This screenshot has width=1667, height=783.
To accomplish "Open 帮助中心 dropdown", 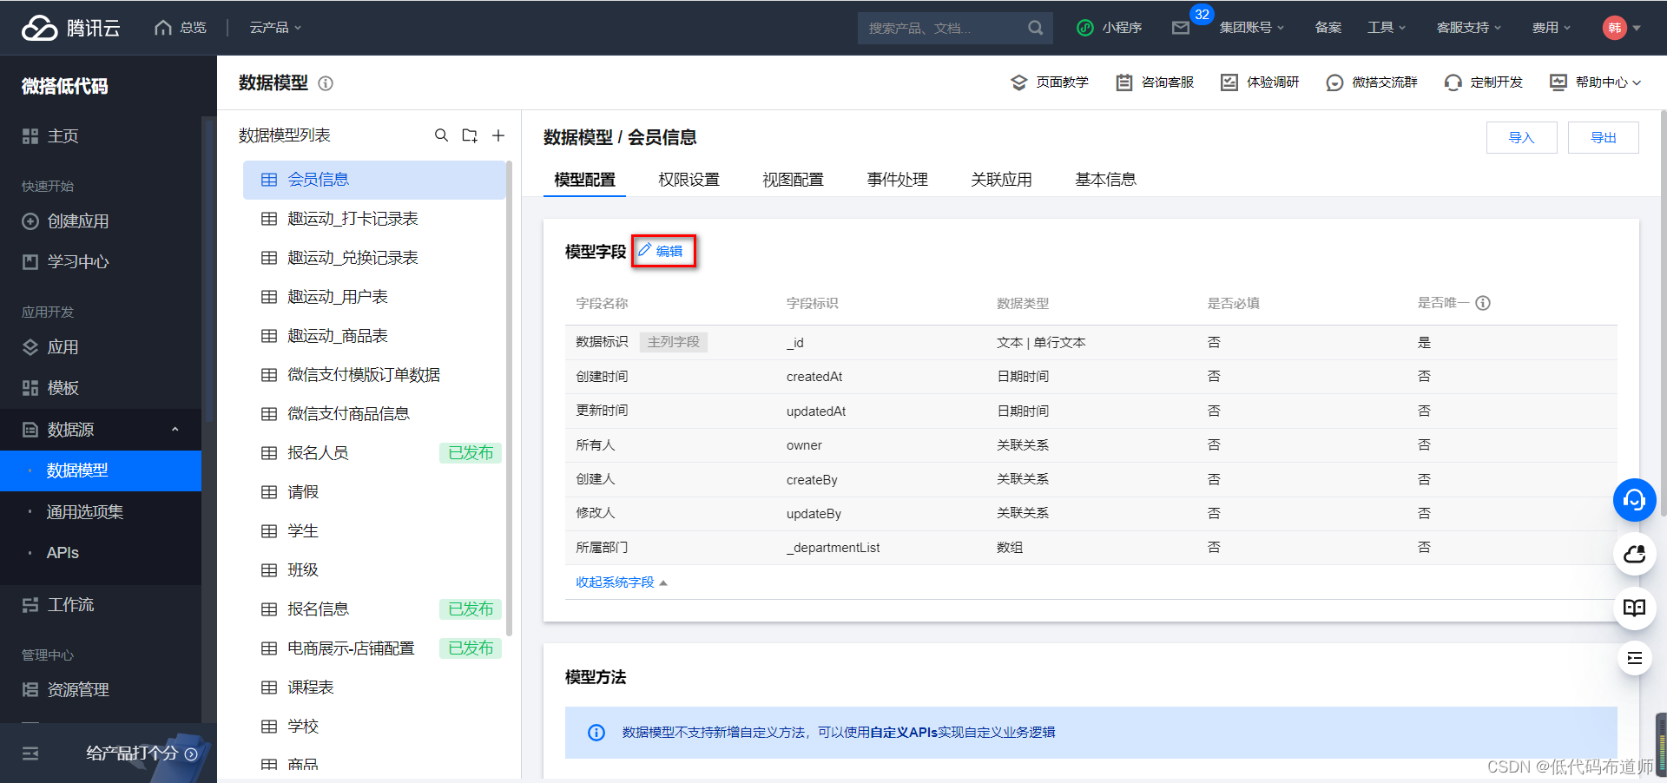I will click(x=1596, y=82).
